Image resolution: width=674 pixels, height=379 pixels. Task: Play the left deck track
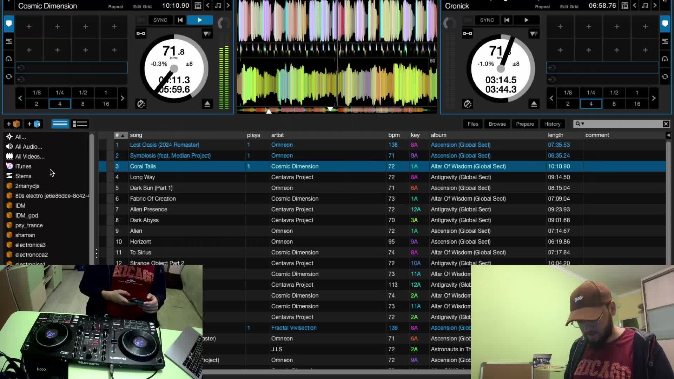[x=200, y=20]
